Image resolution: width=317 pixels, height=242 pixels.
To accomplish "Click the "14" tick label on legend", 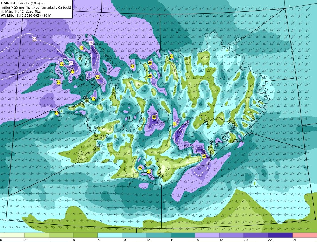I will [x=172, y=240].
